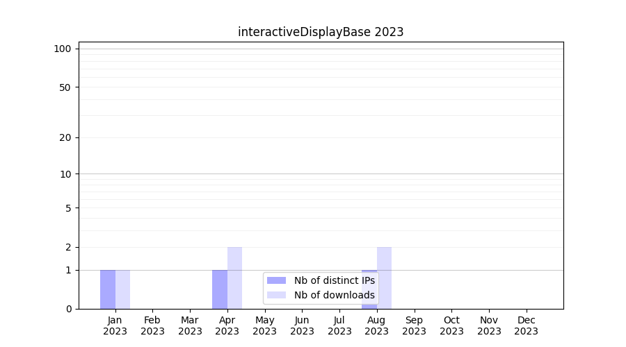Screen dimensions: 626x347
Task: Click the January downloads bar
Action: coord(122,289)
